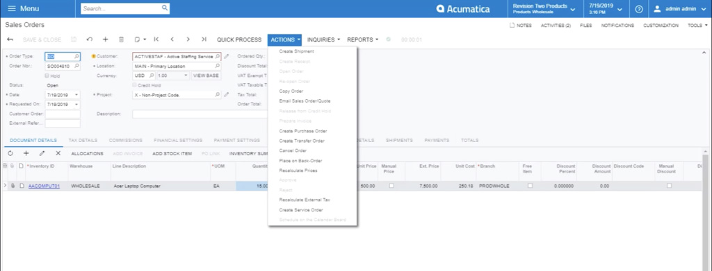Open the help question mark icon

point(639,9)
